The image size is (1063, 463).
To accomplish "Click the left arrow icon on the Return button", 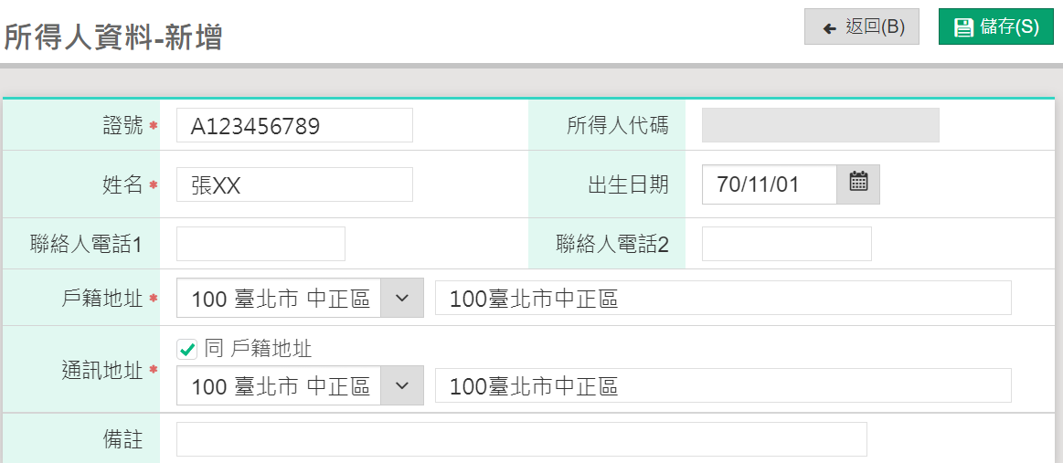I will [x=830, y=28].
